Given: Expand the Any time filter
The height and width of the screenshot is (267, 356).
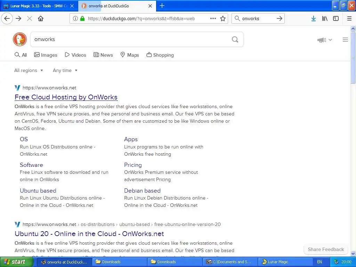Looking at the screenshot, I should [65, 70].
